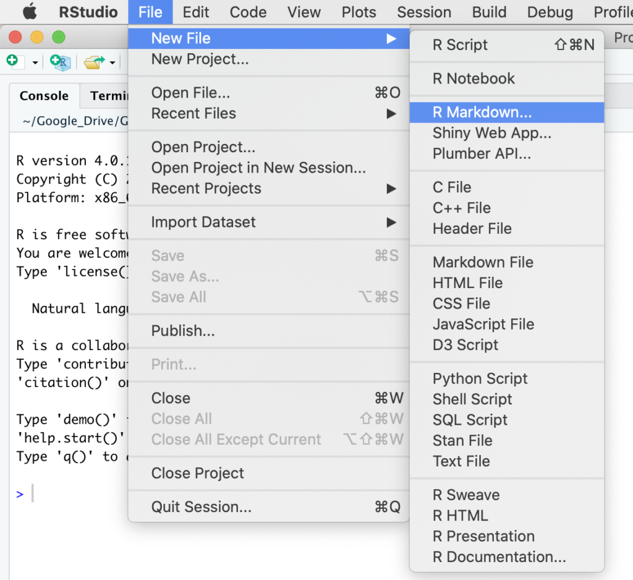Open the Plots menu
Viewport: 633px width, 580px height.
pos(359,12)
